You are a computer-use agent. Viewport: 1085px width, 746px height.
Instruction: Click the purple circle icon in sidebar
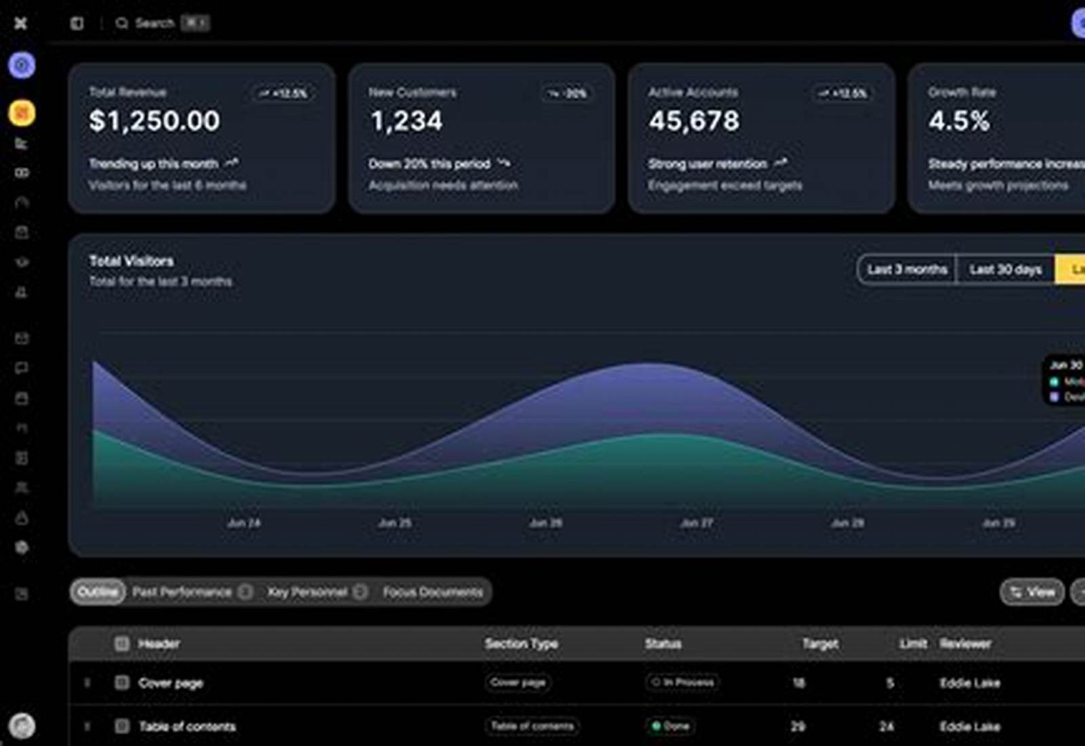point(22,65)
